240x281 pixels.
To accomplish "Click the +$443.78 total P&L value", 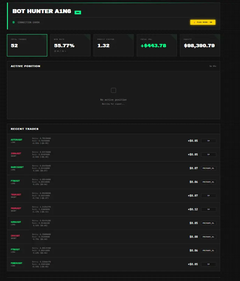I will click(153, 45).
